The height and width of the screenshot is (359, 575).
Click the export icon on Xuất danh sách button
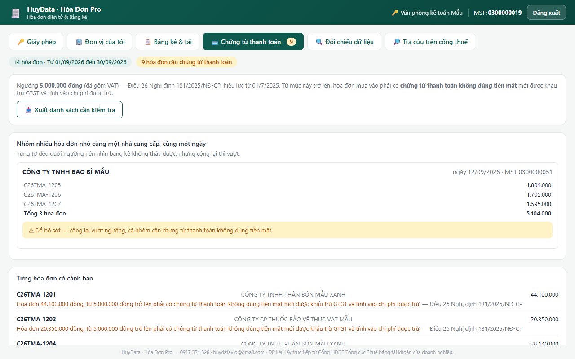tap(29, 110)
